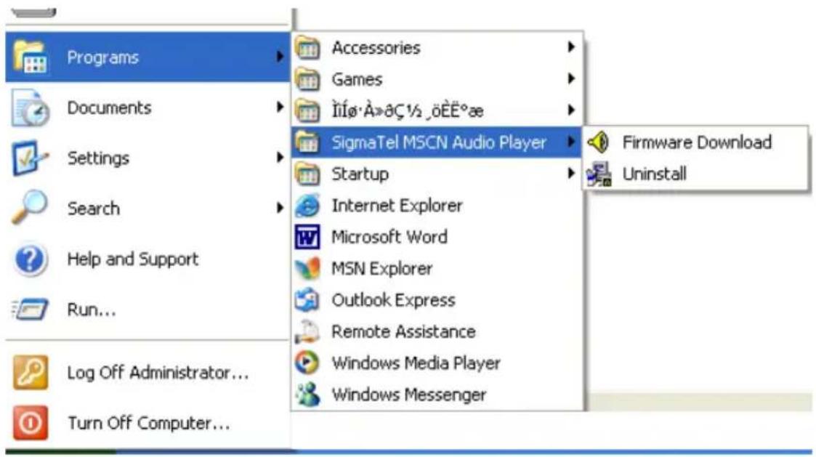Click the Startup label
The height and width of the screenshot is (457, 816).
click(x=360, y=174)
